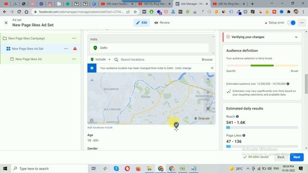This screenshot has width=308, height=173.
Task: Open the notifications center
Action: [x=301, y=169]
